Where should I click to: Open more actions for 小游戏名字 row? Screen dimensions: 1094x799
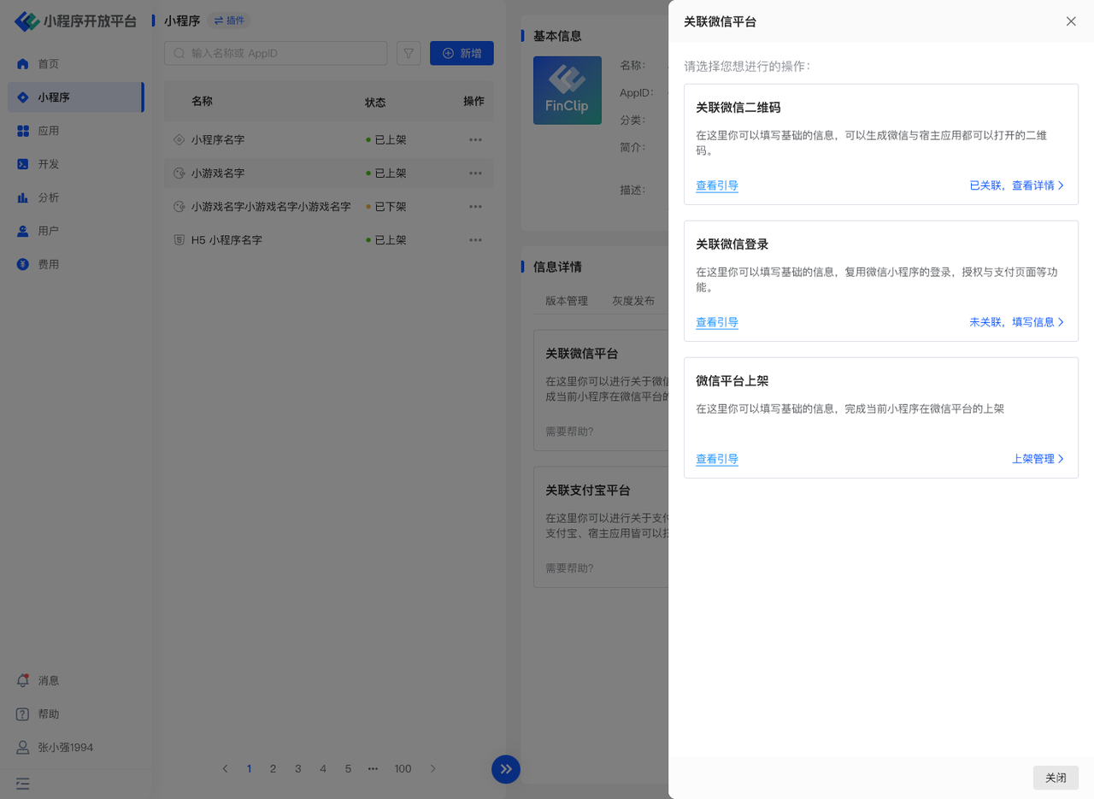click(x=475, y=173)
